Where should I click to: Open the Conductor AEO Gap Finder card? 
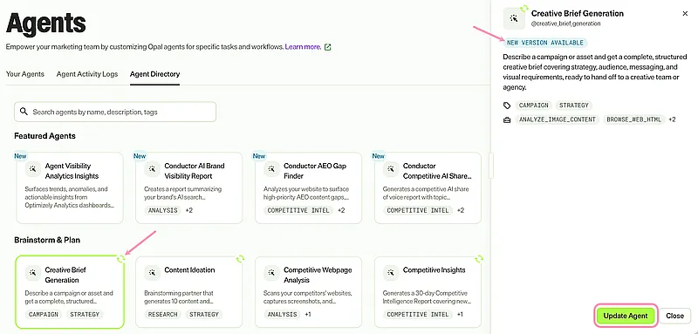(309, 187)
